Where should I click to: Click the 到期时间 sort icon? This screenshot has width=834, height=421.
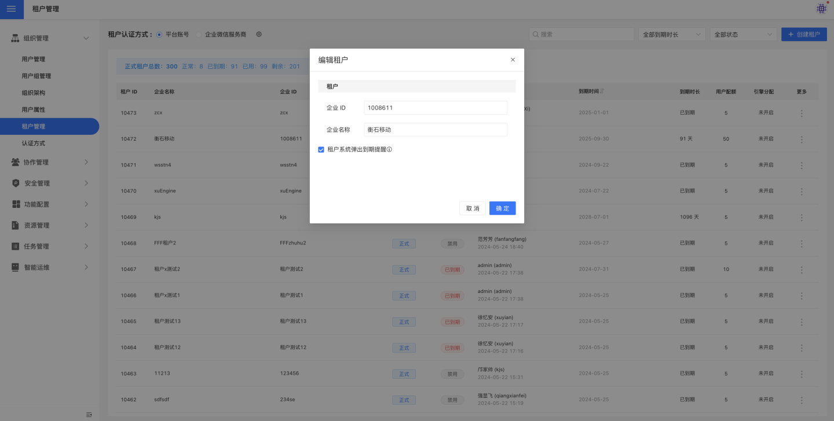(x=602, y=91)
